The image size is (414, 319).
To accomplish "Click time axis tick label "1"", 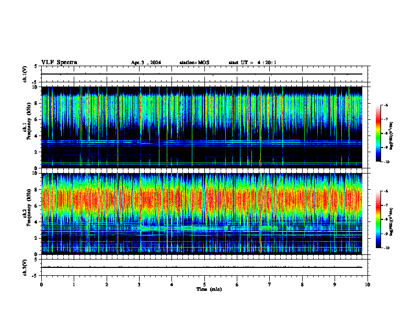I will coord(74,285).
